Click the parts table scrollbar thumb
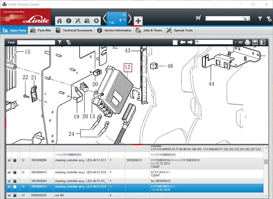The height and width of the screenshot is (199, 273). [x=266, y=162]
